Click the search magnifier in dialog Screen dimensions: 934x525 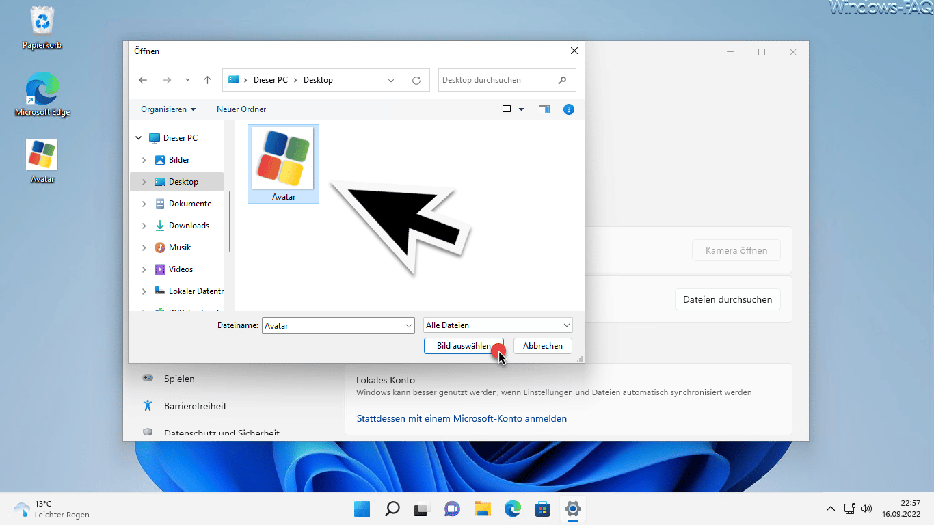pos(563,80)
